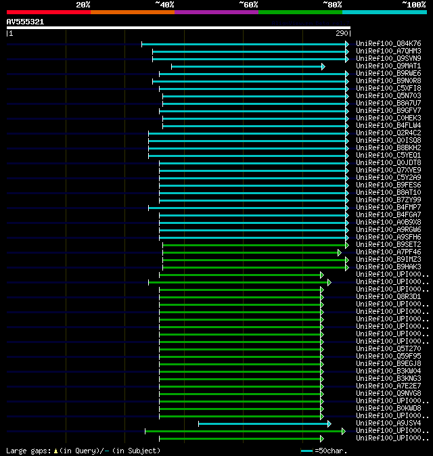This screenshot has height=456, width=433.
Task: Select the UniRef100_B8BKH2 hit label
Action: click(x=388, y=147)
